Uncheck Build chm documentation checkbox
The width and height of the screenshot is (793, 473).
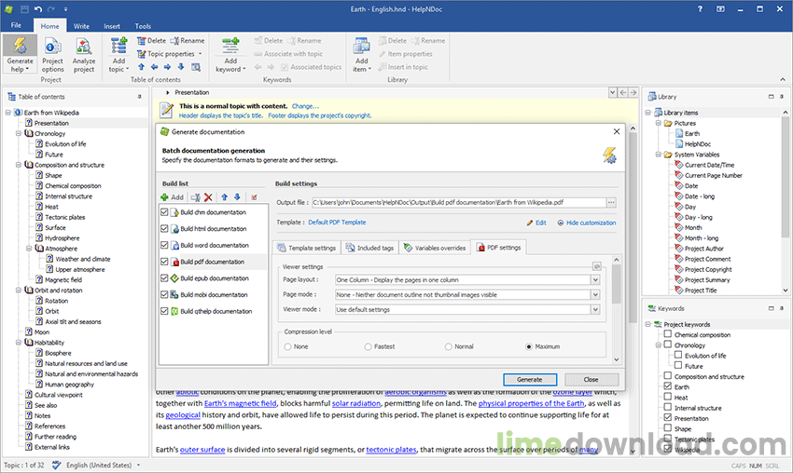165,212
